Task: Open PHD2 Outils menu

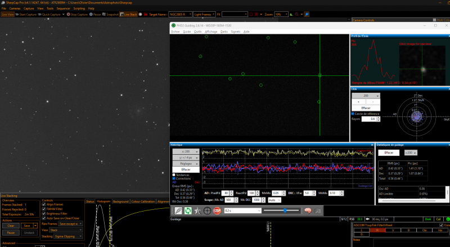Action: [198, 32]
